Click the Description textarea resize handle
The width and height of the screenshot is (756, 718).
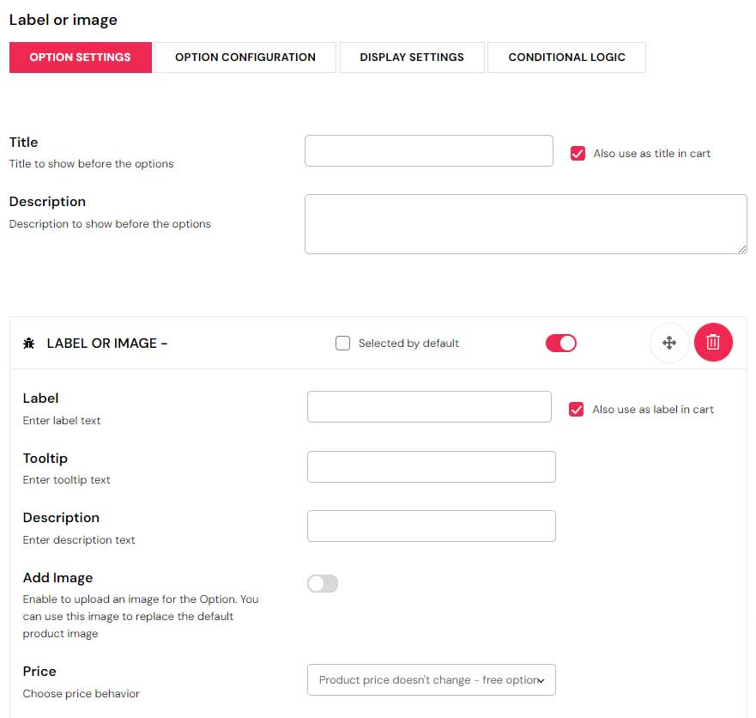tap(742, 249)
